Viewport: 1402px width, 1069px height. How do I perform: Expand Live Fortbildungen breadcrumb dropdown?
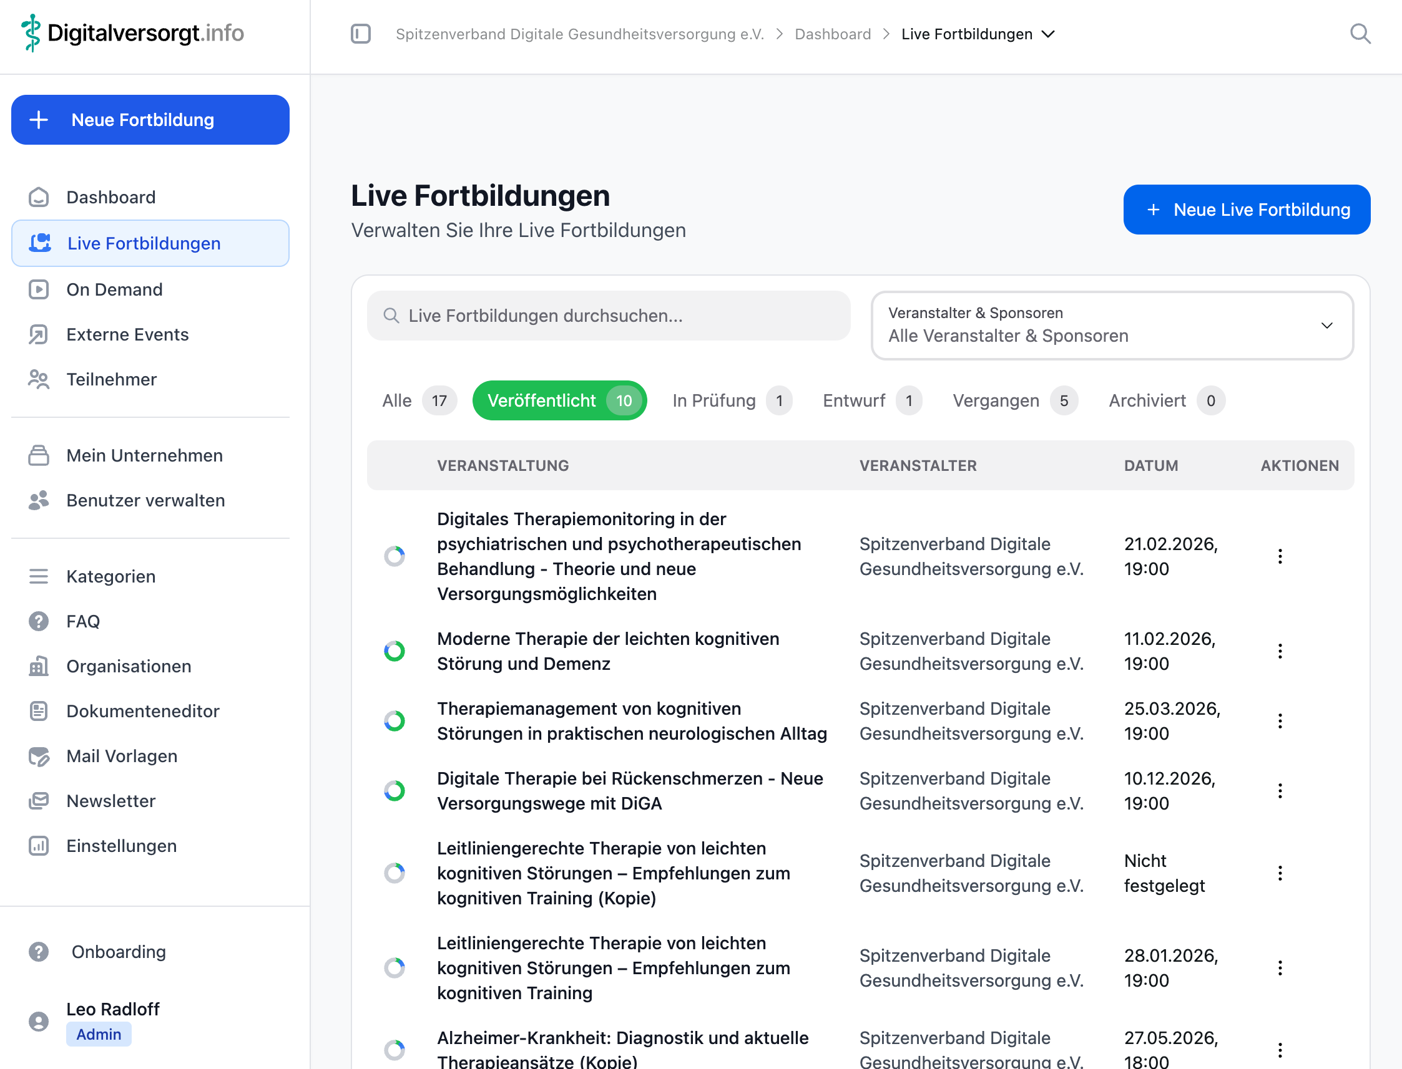1047,34
